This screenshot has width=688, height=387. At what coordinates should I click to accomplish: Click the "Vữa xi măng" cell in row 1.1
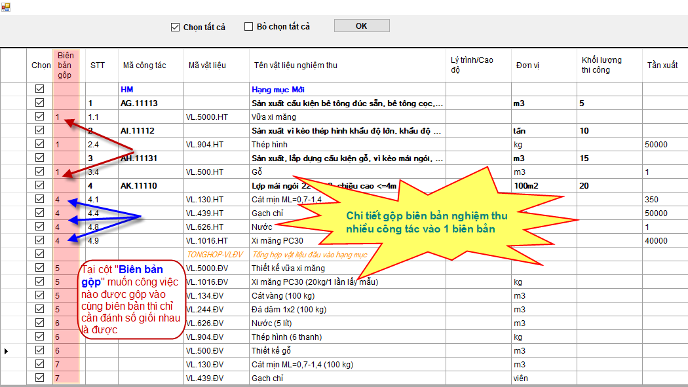click(347, 117)
